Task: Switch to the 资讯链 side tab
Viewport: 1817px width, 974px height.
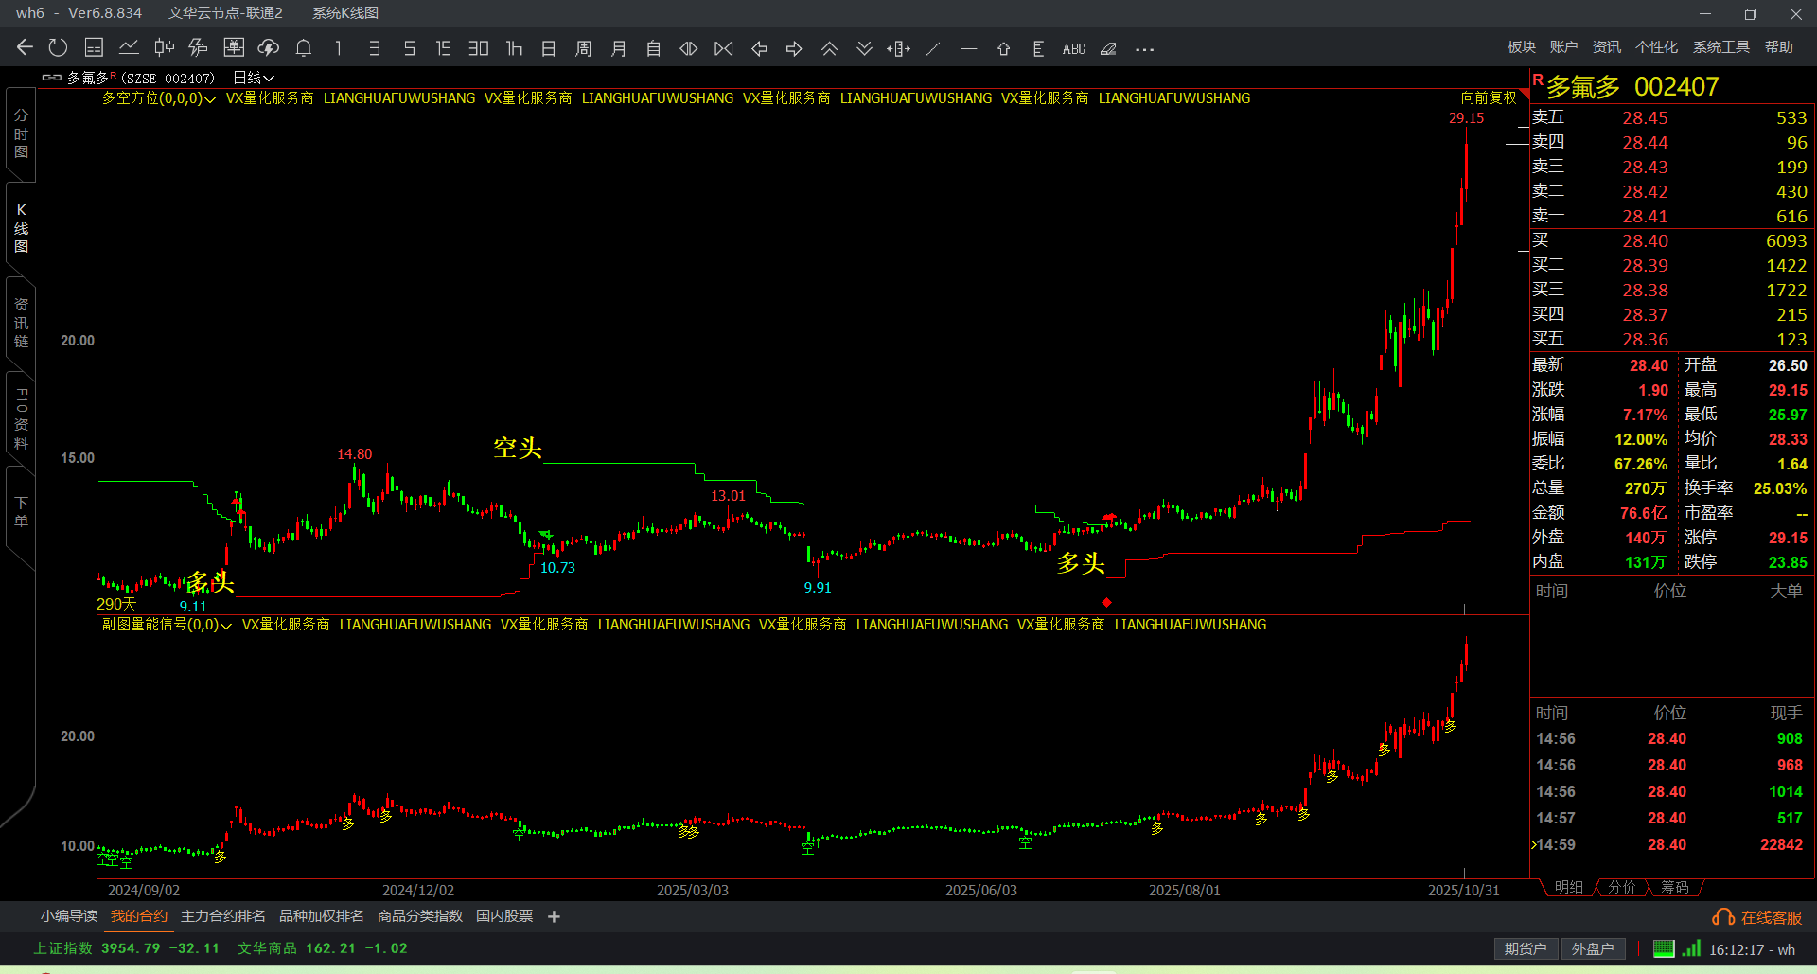Action: click(x=21, y=323)
